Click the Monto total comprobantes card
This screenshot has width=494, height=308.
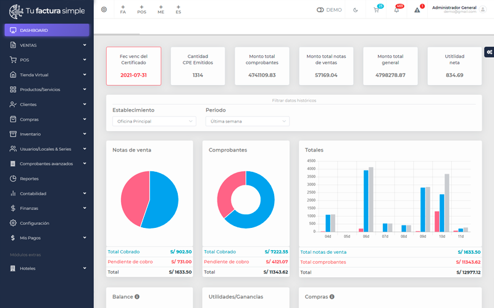tap(262, 66)
